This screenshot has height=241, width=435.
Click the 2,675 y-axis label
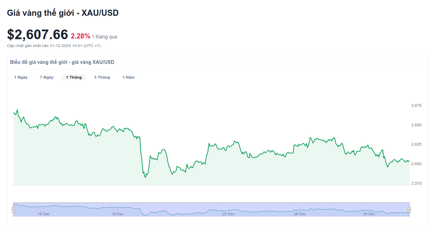pos(416,105)
